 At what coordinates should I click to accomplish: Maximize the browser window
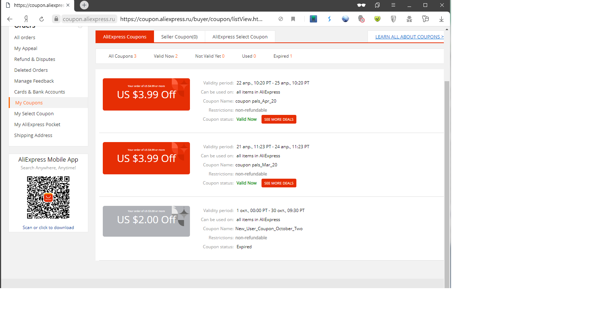(425, 5)
